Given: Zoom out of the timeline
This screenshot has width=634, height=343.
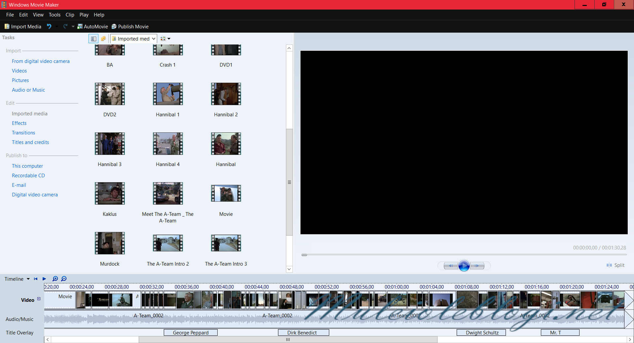Looking at the screenshot, I should (64, 279).
